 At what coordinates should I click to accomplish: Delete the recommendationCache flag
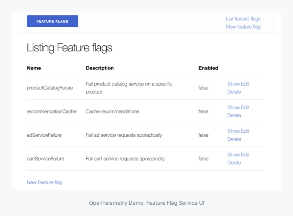point(234,115)
